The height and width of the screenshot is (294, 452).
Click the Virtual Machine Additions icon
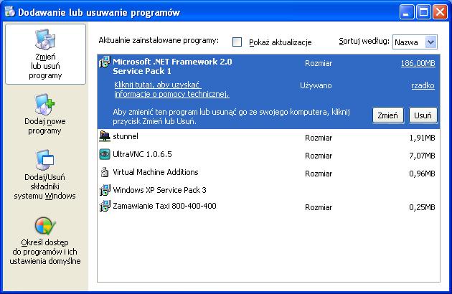coord(104,172)
